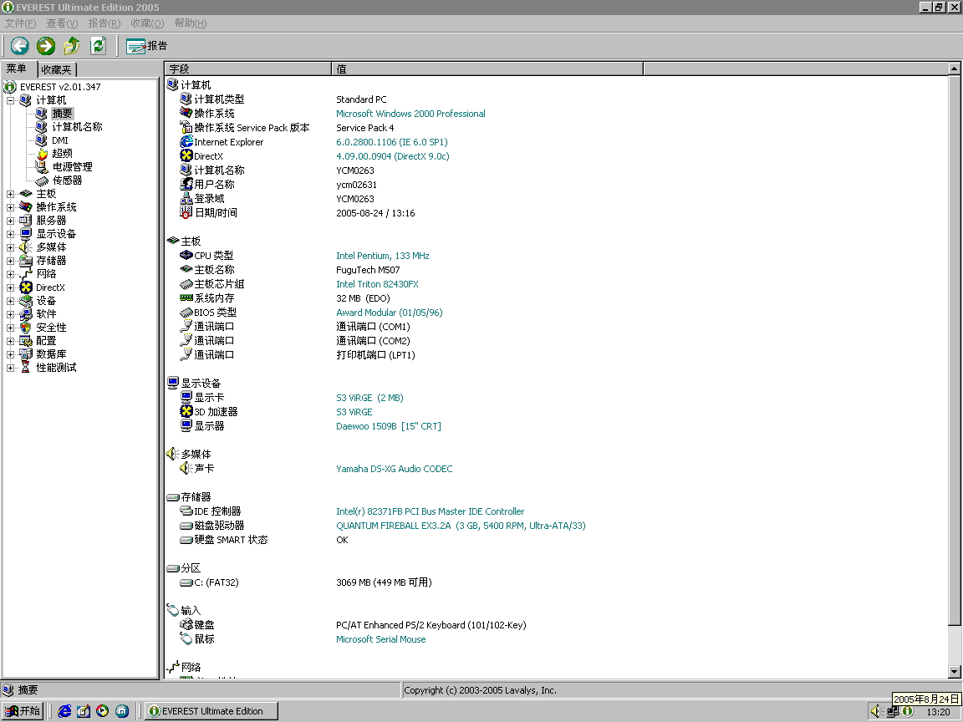
Task: Click the Forward navigation arrow icon
Action: (46, 45)
